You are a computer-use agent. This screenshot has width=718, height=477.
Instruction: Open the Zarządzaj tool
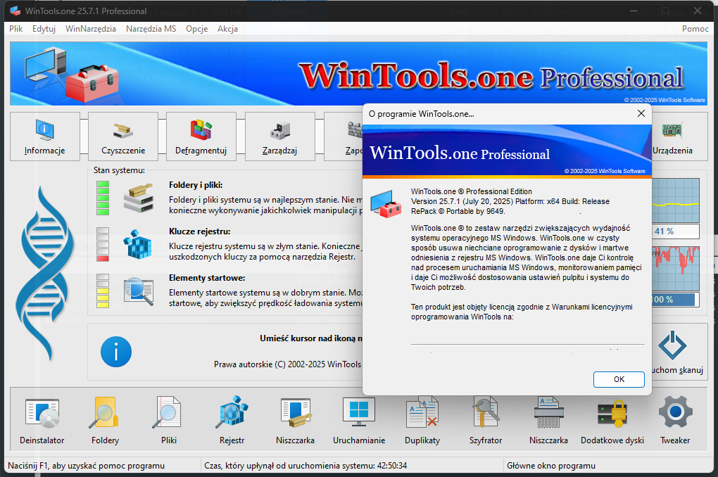pos(279,136)
